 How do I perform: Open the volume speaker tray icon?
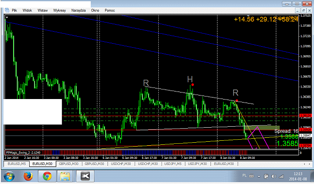[x=273, y=176]
